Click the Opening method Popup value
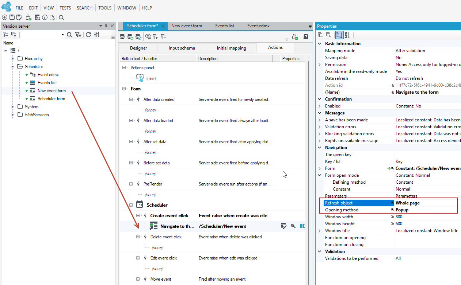 (402, 210)
